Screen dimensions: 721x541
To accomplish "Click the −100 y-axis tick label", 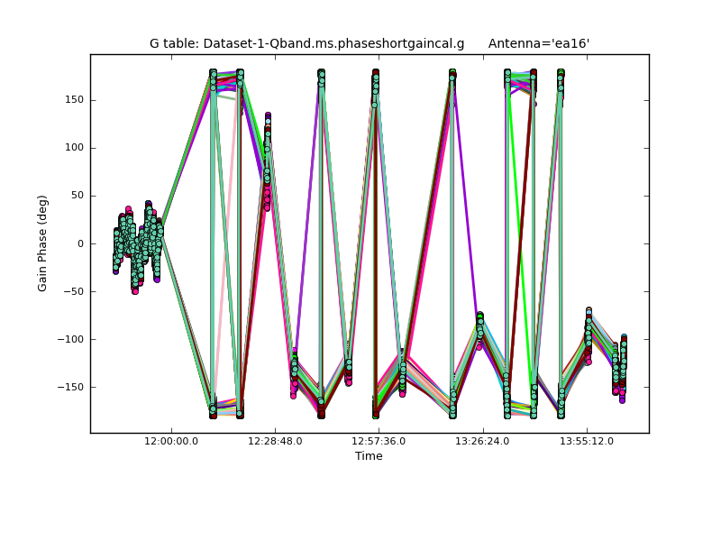I will 69,339.
